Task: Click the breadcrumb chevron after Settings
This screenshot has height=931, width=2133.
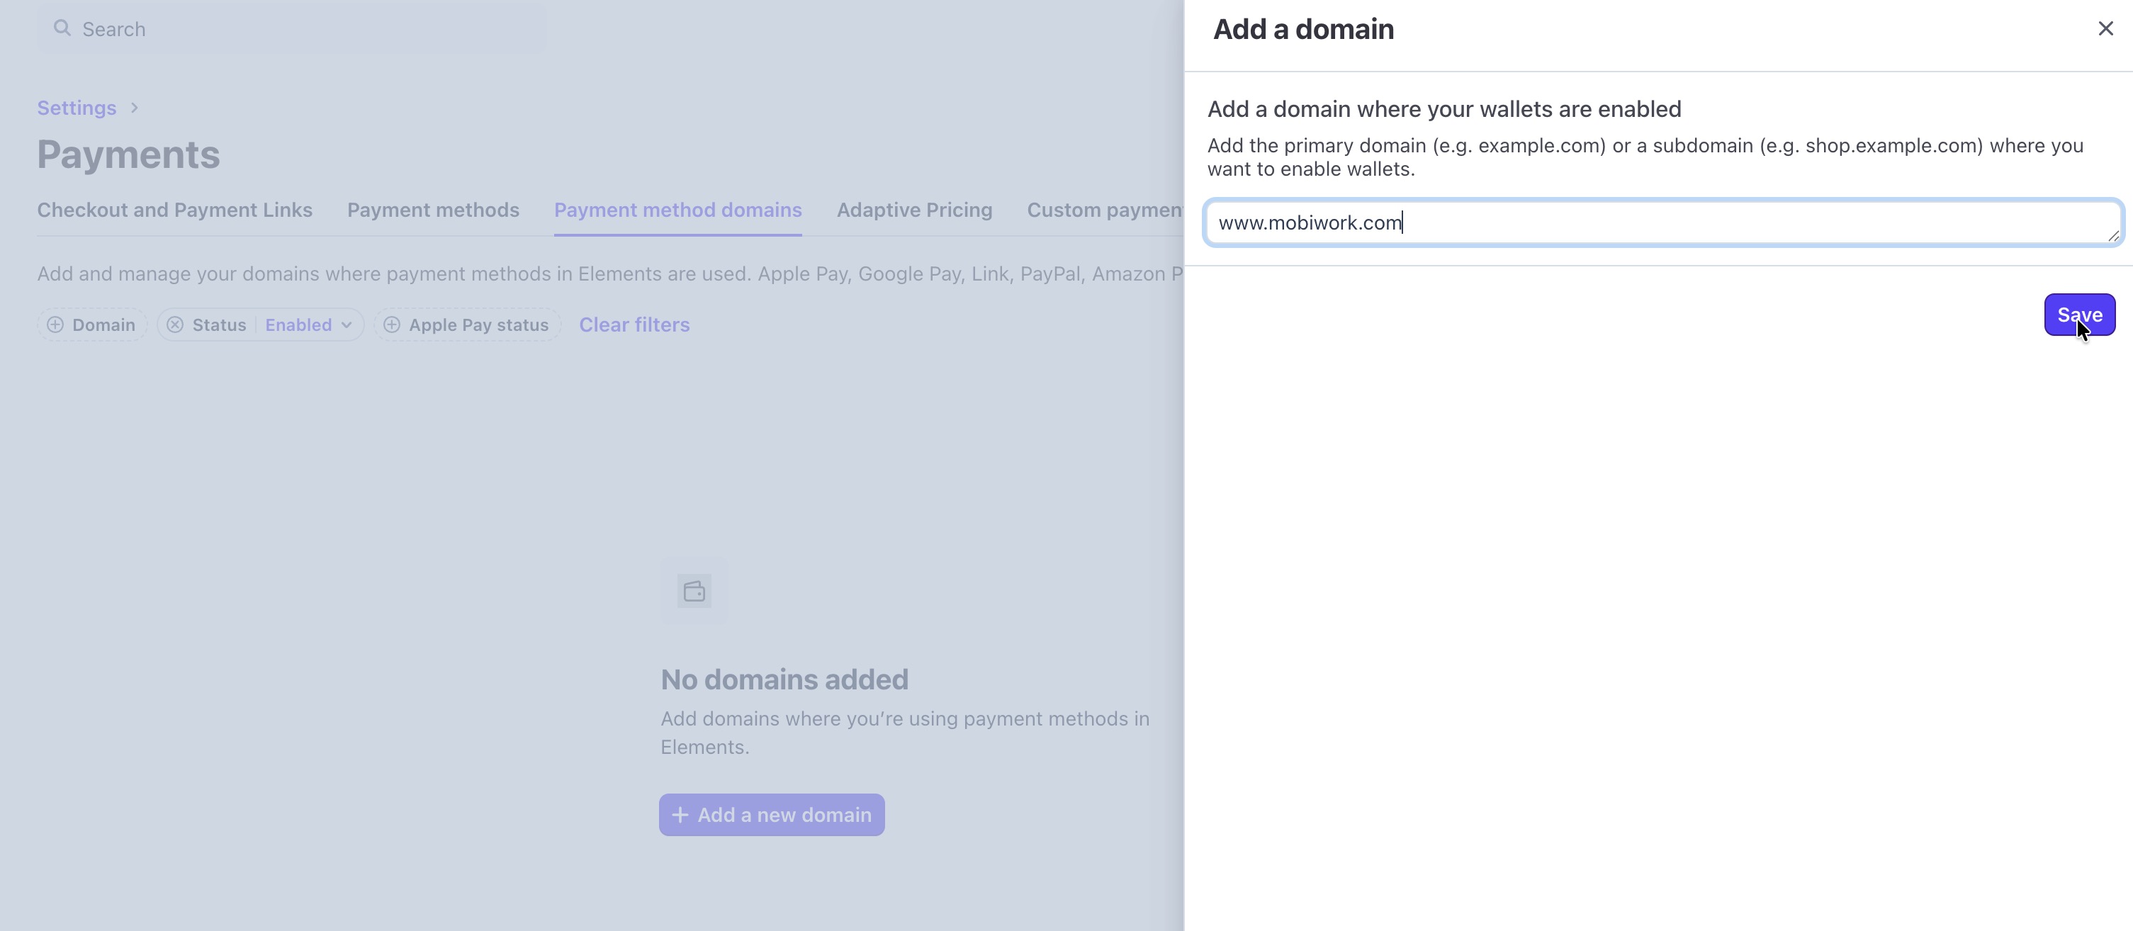Action: coord(134,108)
